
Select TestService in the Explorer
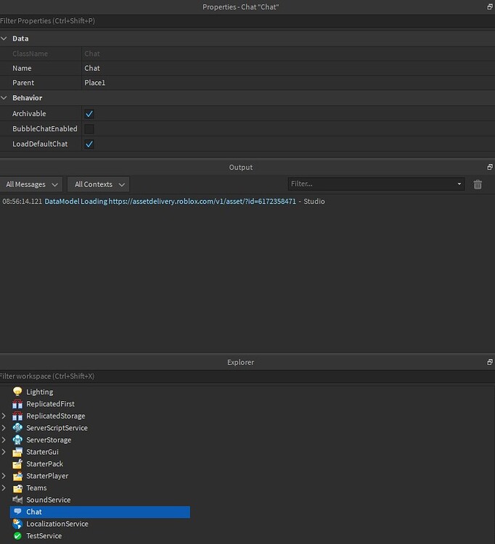[x=44, y=536]
